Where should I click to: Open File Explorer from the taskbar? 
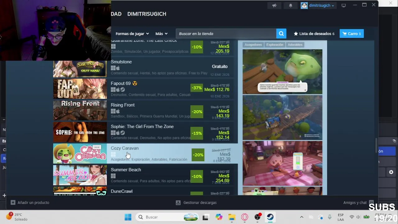click(x=232, y=217)
